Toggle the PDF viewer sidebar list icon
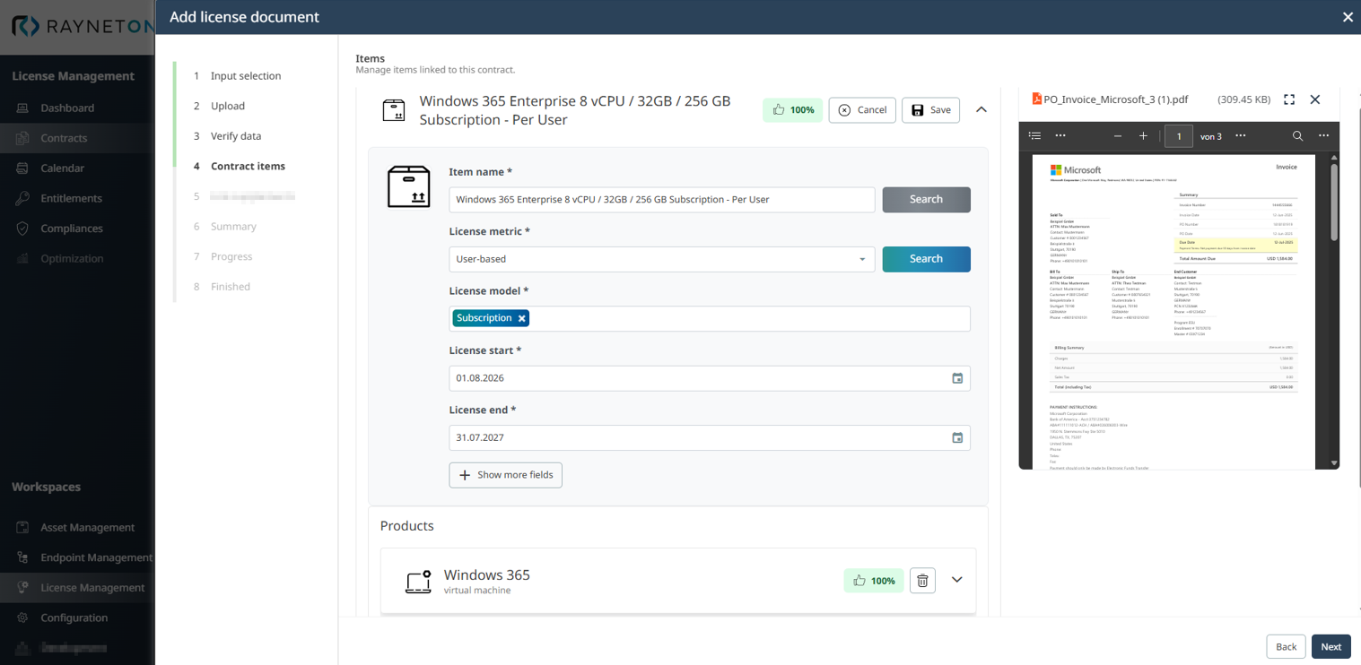The height and width of the screenshot is (665, 1361). click(1034, 136)
